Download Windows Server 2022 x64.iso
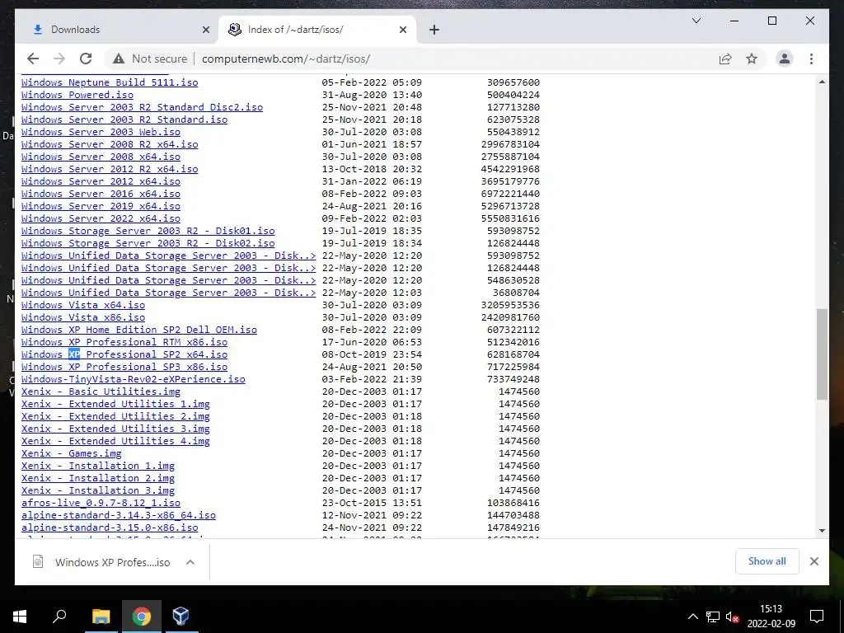844x633 pixels. 101,218
